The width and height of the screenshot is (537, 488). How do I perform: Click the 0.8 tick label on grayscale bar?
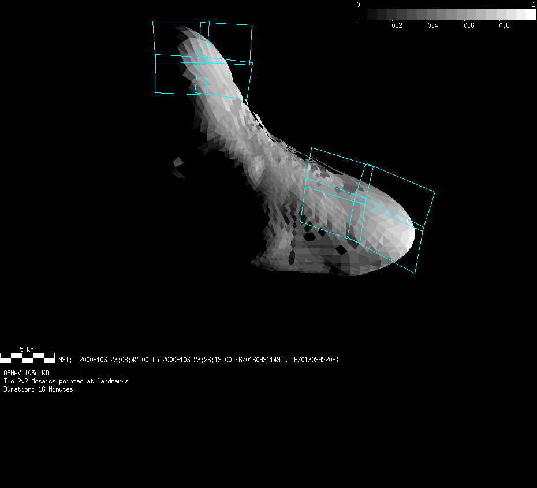[x=504, y=26]
